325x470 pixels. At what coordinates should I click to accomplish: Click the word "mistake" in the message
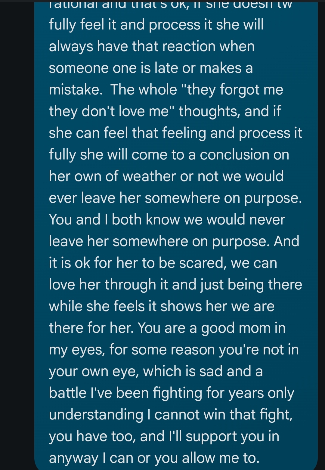tap(75, 90)
